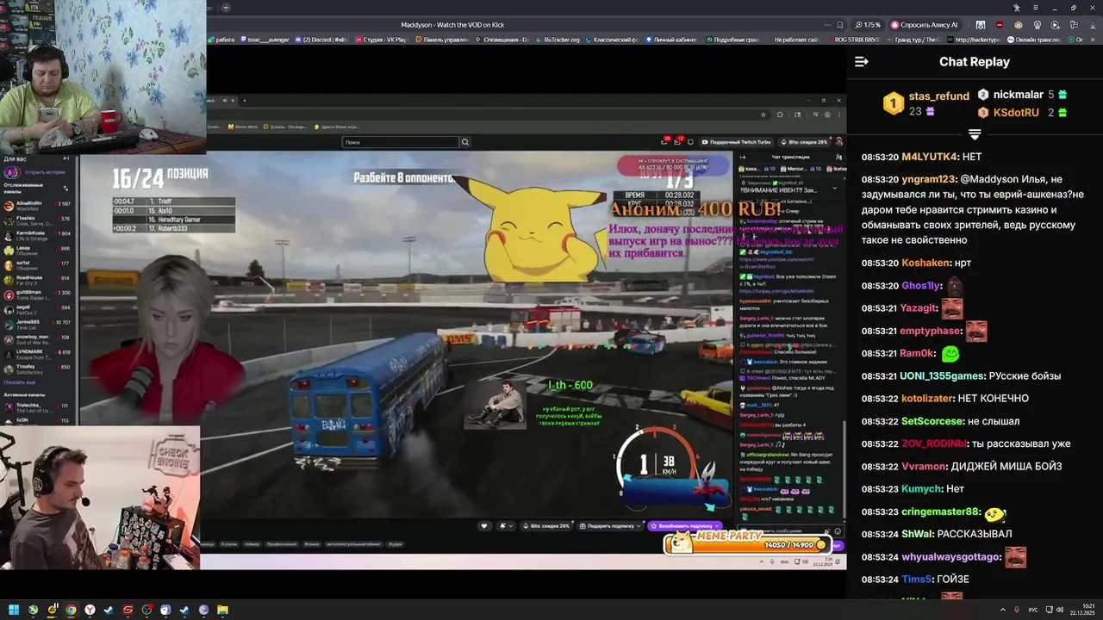Open RoadHouse channel in Twitch sidebar
Image resolution: width=1103 pixels, height=620 pixels.
(35, 279)
